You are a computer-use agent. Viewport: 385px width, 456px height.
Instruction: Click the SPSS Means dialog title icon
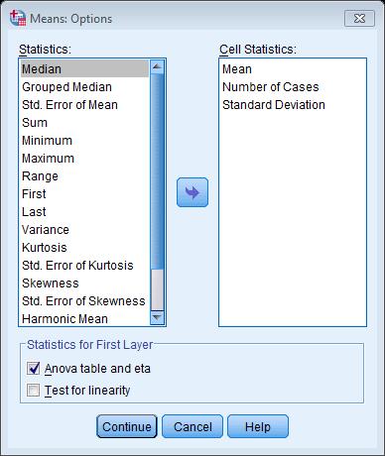tap(18, 18)
